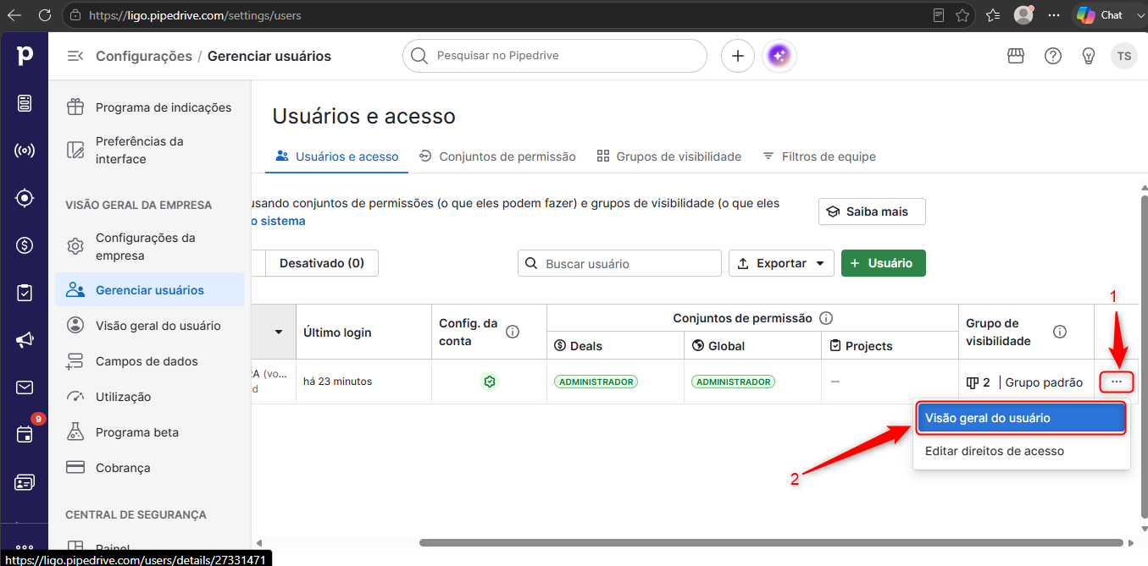The width and height of the screenshot is (1148, 566).
Task: Choose Visão geral do usuário in context menu
Action: pyautogui.click(x=1021, y=418)
